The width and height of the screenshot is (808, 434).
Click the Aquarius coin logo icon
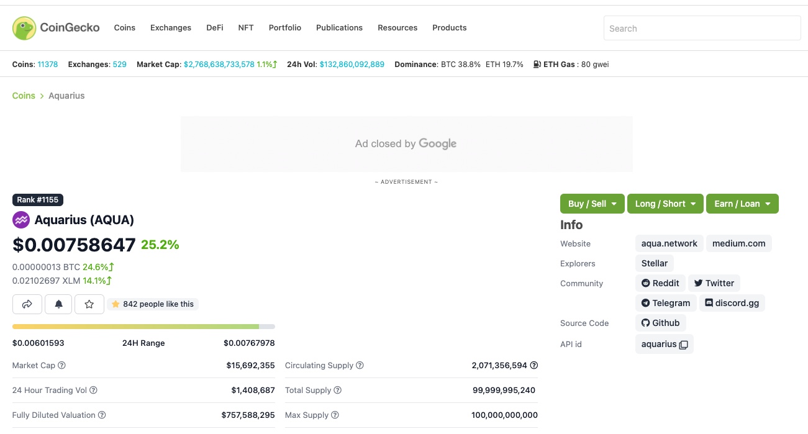[x=21, y=220]
